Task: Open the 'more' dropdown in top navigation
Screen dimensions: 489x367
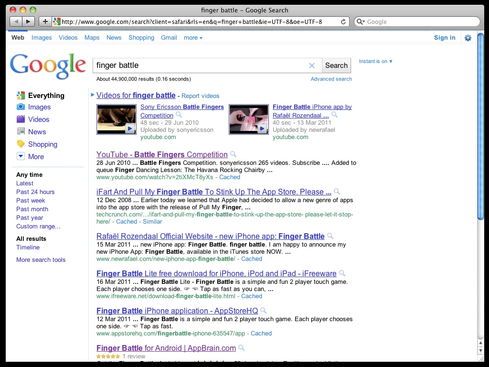Action: [x=193, y=38]
